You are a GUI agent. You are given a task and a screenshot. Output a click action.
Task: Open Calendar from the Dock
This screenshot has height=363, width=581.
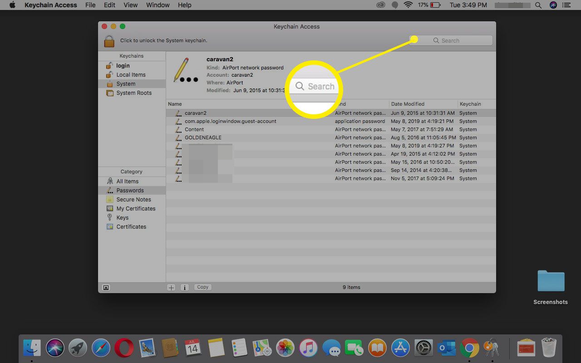point(193,348)
